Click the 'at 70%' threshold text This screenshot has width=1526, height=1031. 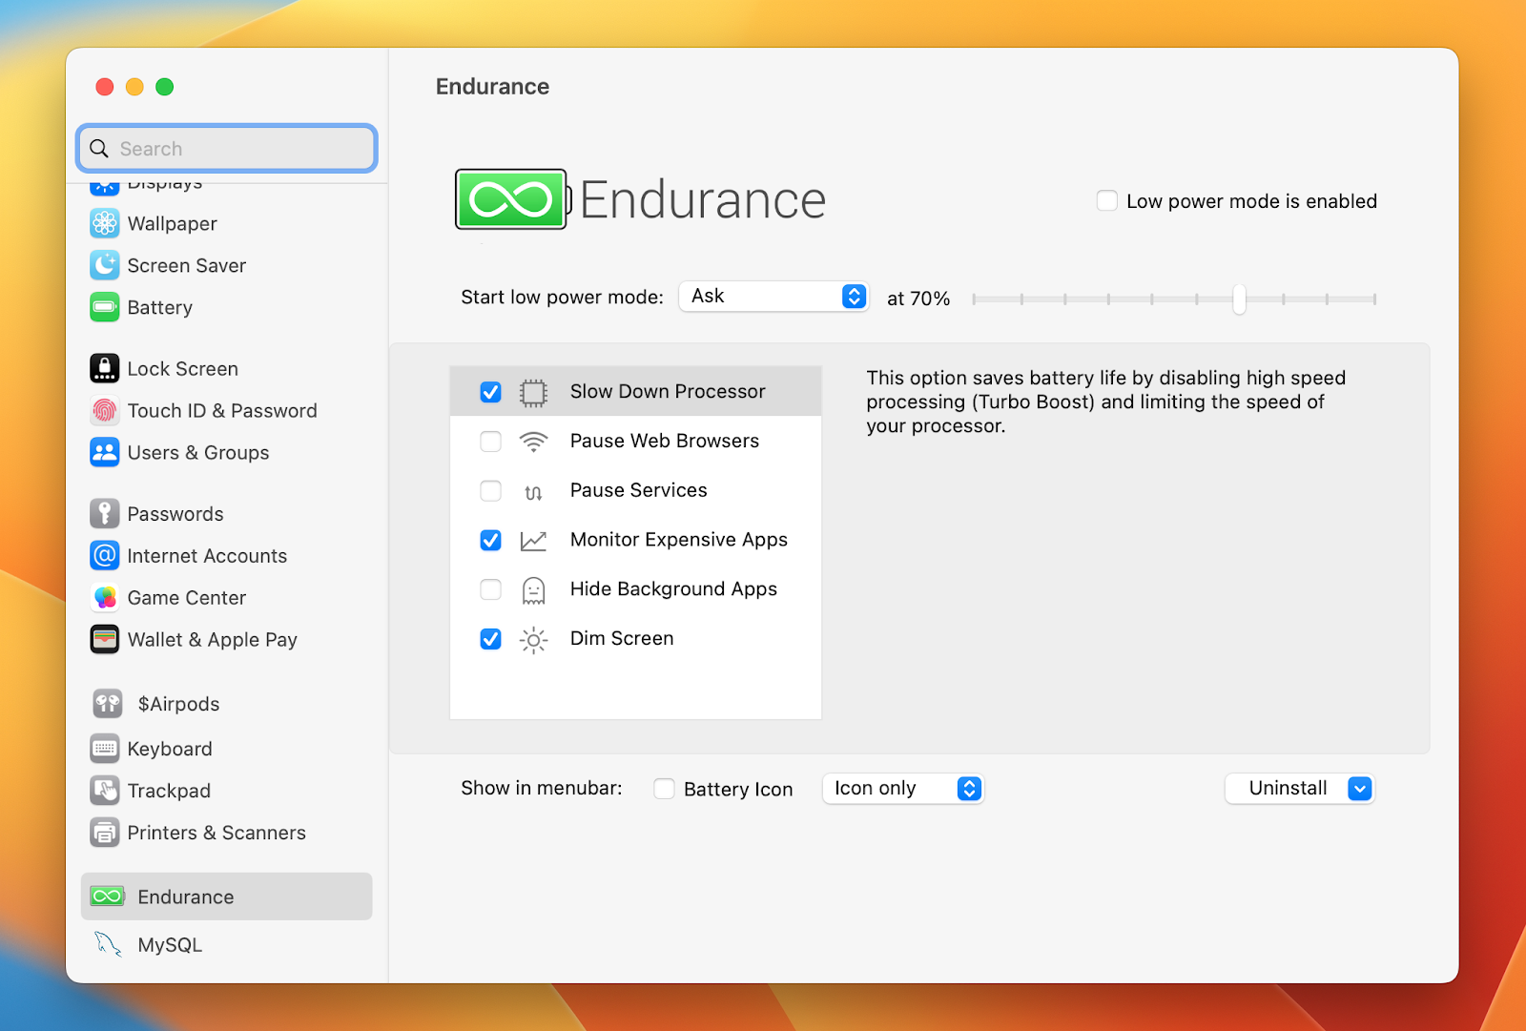point(918,299)
